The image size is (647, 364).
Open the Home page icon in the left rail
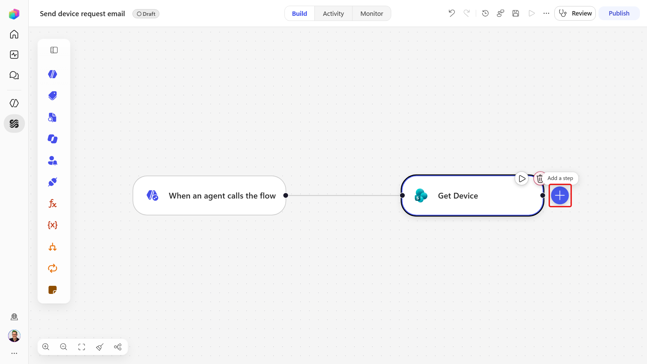click(x=14, y=34)
